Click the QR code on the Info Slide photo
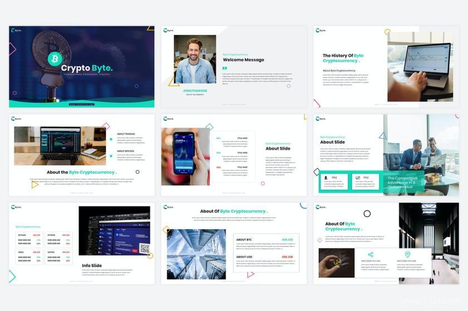The image size is (468, 311). pyautogui.click(x=144, y=248)
